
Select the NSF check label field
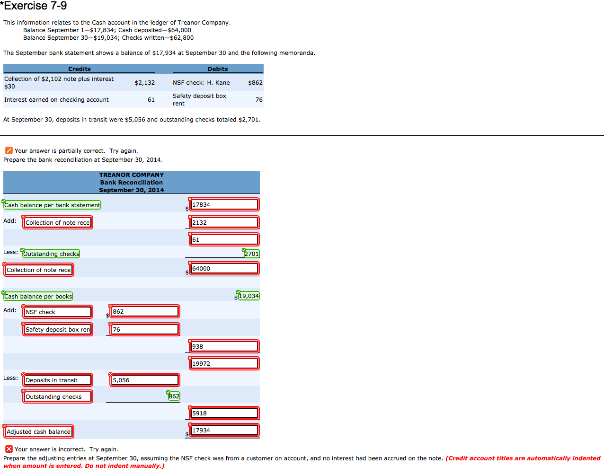pos(58,312)
